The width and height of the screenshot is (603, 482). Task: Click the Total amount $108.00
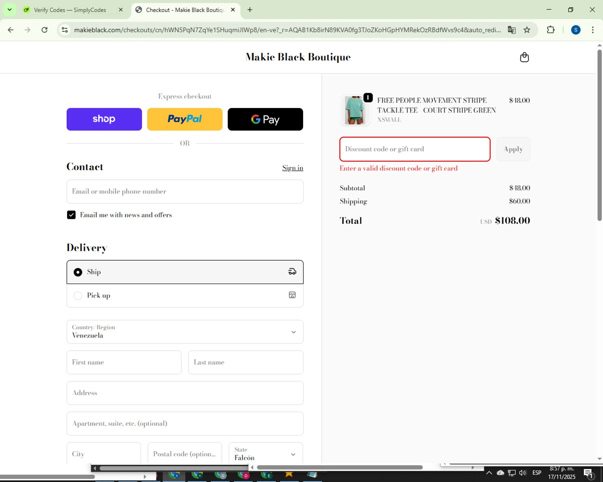click(x=512, y=221)
